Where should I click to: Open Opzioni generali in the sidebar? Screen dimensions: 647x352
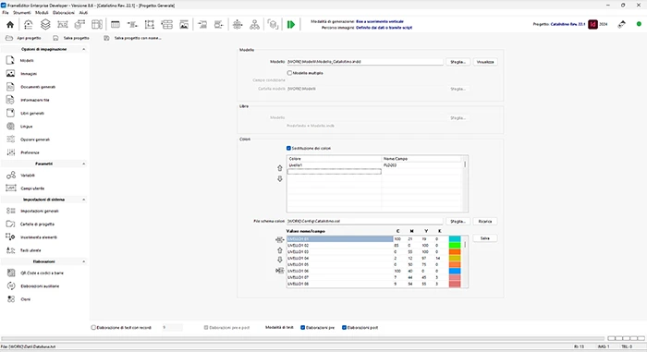point(35,140)
